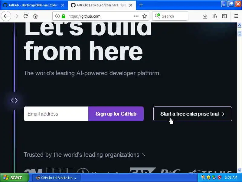Screen dimensions: 242x182
Task: Close the dartzcn/collab-vm tab
Action: pyautogui.click(x=63, y=5)
